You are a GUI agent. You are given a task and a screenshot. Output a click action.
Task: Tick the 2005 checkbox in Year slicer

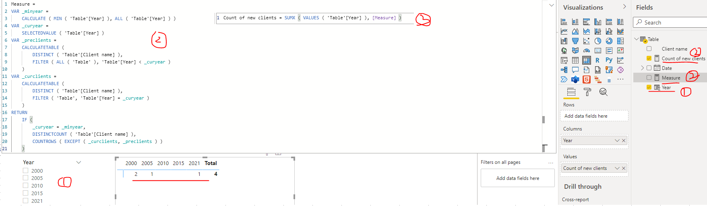[x=25, y=178]
